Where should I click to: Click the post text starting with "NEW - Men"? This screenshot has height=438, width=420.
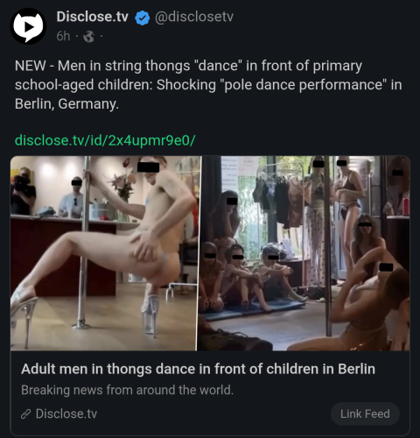[x=208, y=85]
